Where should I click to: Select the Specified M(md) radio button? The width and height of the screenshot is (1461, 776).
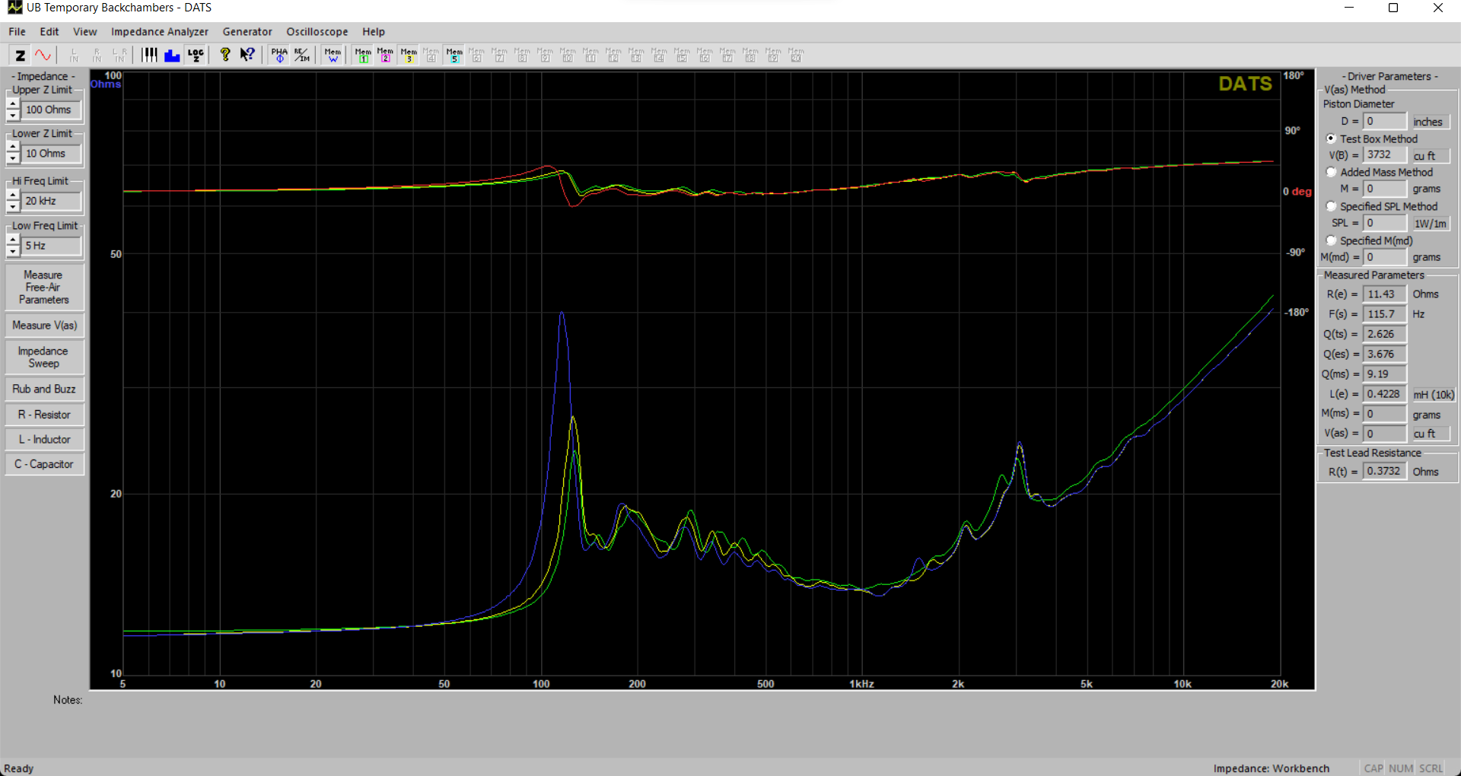point(1331,240)
